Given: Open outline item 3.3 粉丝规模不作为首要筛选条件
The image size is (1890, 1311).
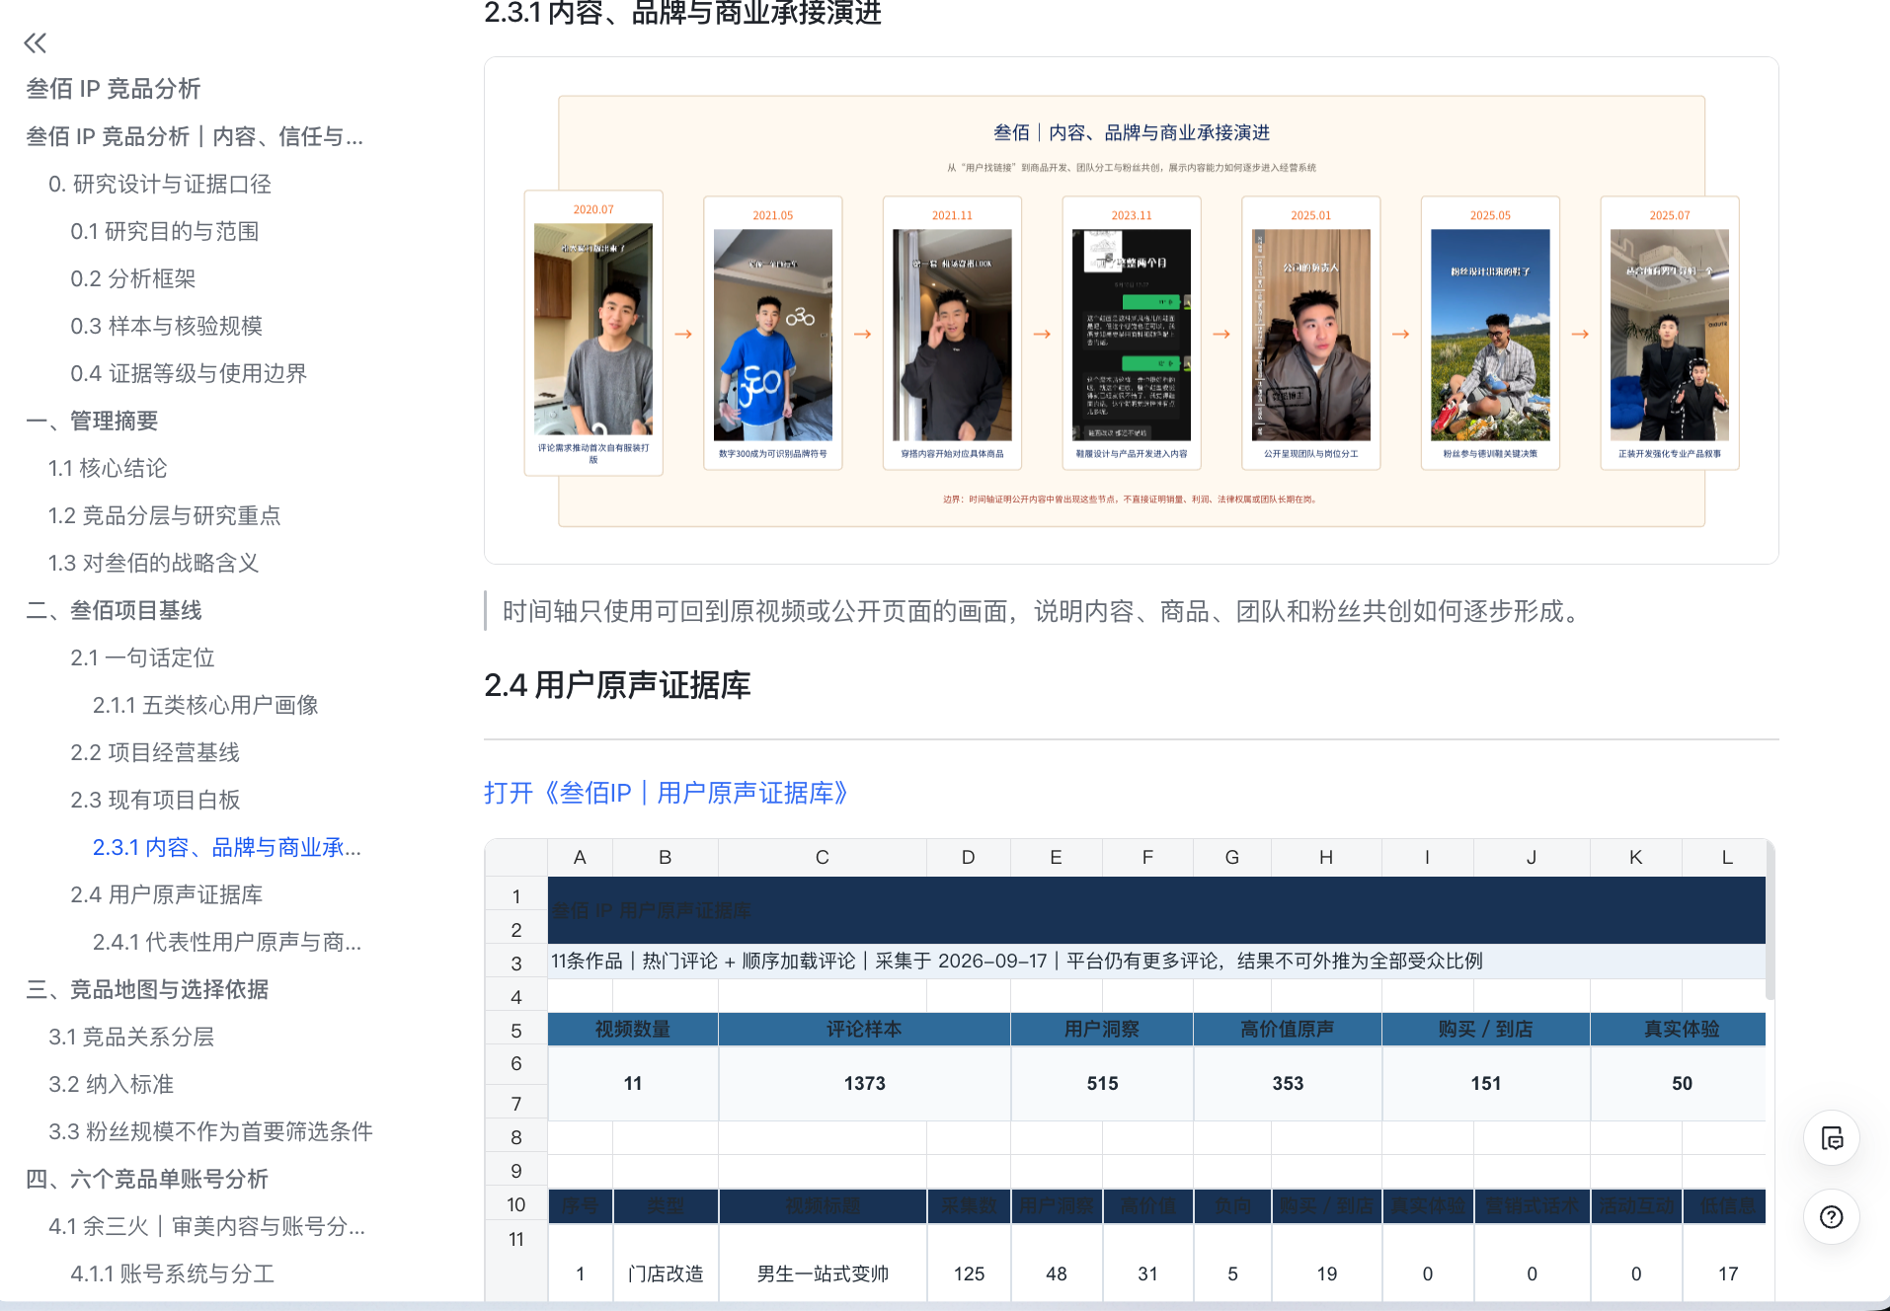Looking at the screenshot, I should point(210,1131).
